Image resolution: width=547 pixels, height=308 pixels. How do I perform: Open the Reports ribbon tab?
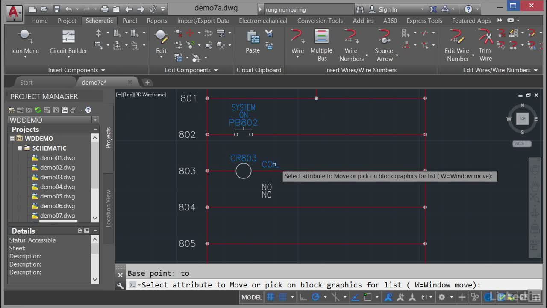click(x=157, y=21)
